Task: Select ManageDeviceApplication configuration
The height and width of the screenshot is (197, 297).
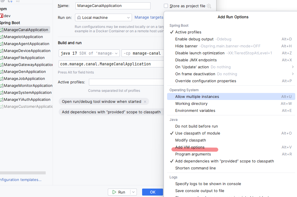Action: (x=26, y=51)
